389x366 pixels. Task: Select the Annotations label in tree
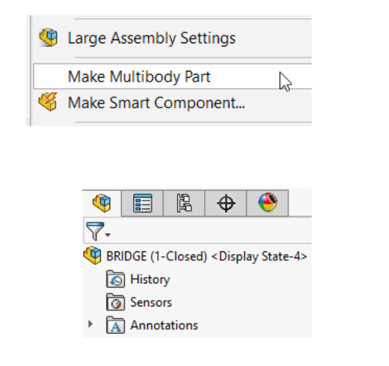(x=164, y=325)
